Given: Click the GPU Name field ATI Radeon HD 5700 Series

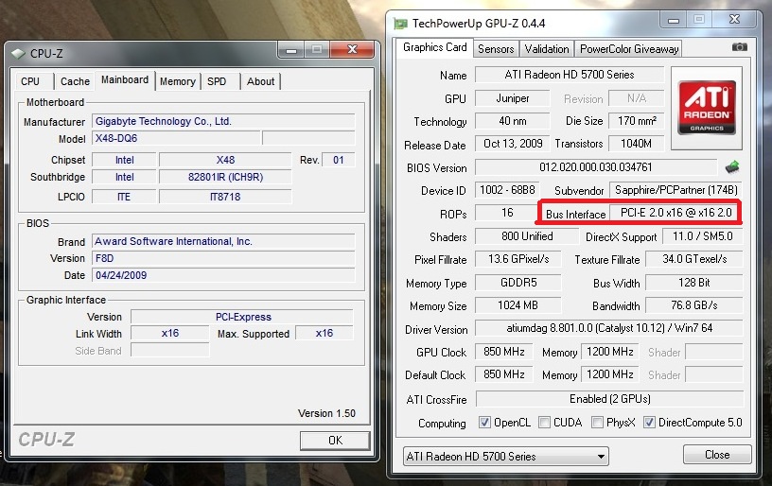Looking at the screenshot, I should click(x=570, y=75).
